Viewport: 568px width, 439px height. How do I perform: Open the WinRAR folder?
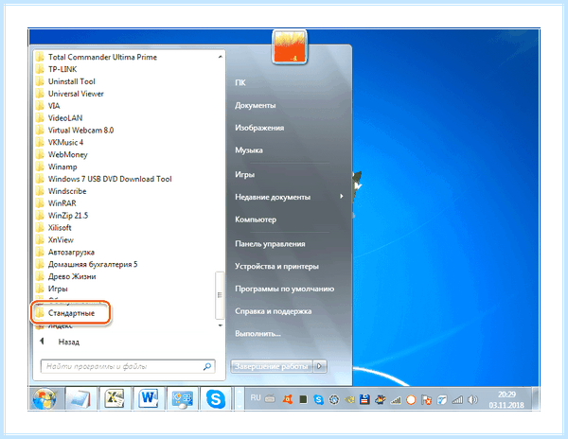point(62,203)
